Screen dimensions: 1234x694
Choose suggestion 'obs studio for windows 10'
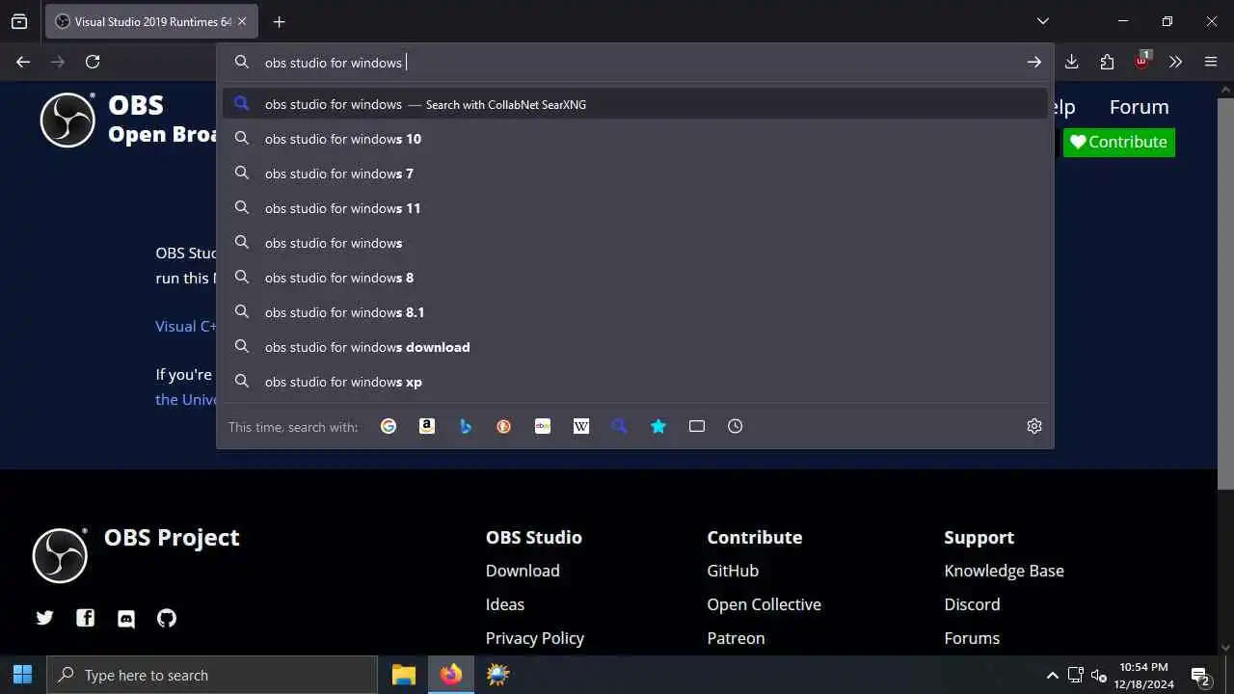coord(635,139)
